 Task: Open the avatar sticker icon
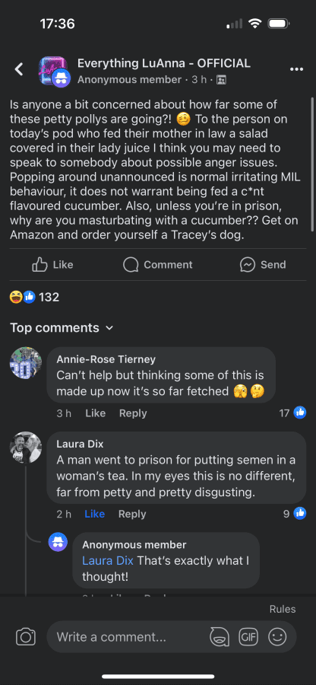pos(220,637)
